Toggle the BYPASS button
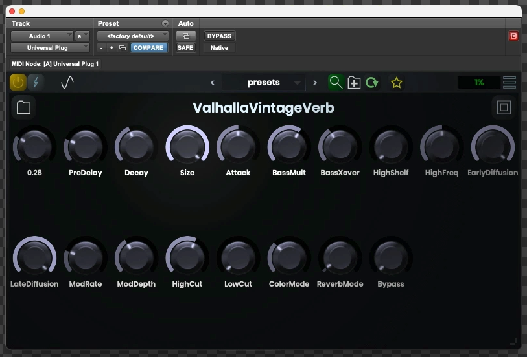The width and height of the screenshot is (527, 357). coord(220,36)
